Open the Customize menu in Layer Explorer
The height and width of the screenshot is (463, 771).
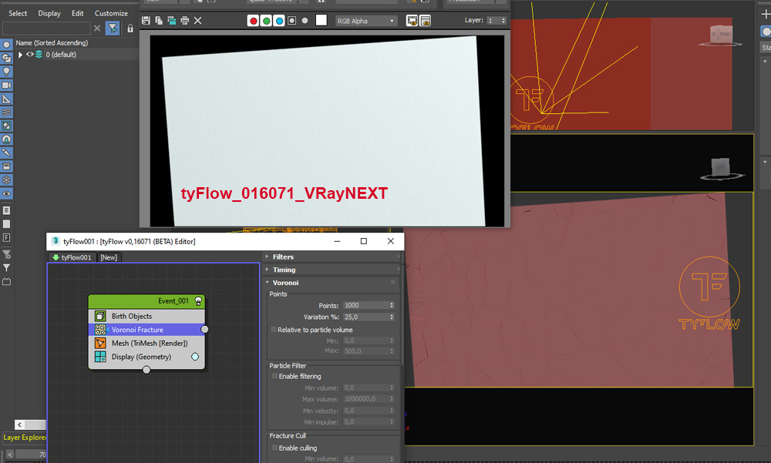[111, 13]
